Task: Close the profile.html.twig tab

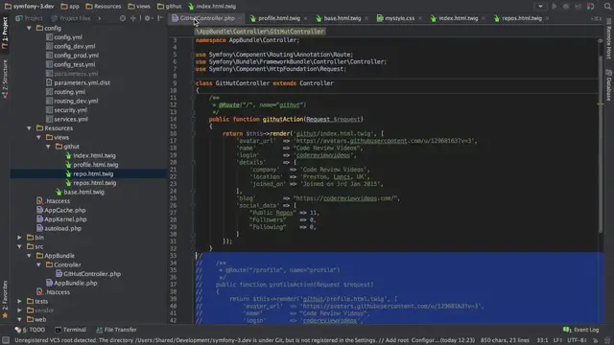Action: click(x=305, y=18)
